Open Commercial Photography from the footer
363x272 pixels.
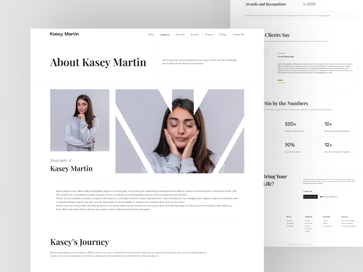click(348, 226)
